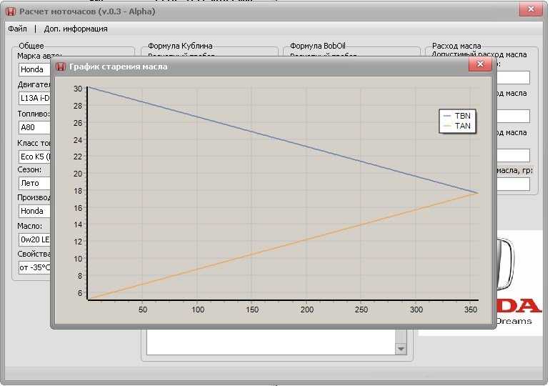Open the Honda oil manufacturer combo box

(34, 211)
